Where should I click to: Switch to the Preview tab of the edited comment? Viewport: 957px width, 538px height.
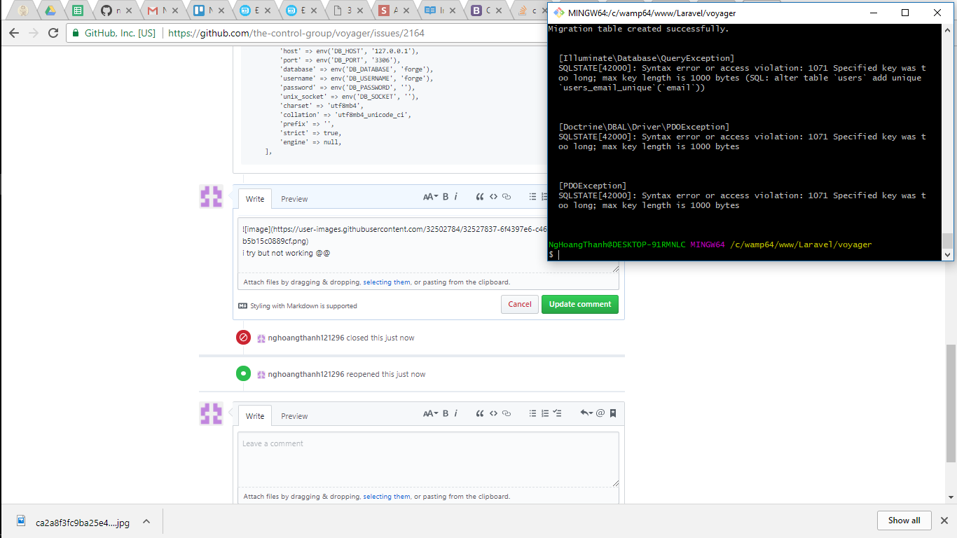pyautogui.click(x=294, y=199)
